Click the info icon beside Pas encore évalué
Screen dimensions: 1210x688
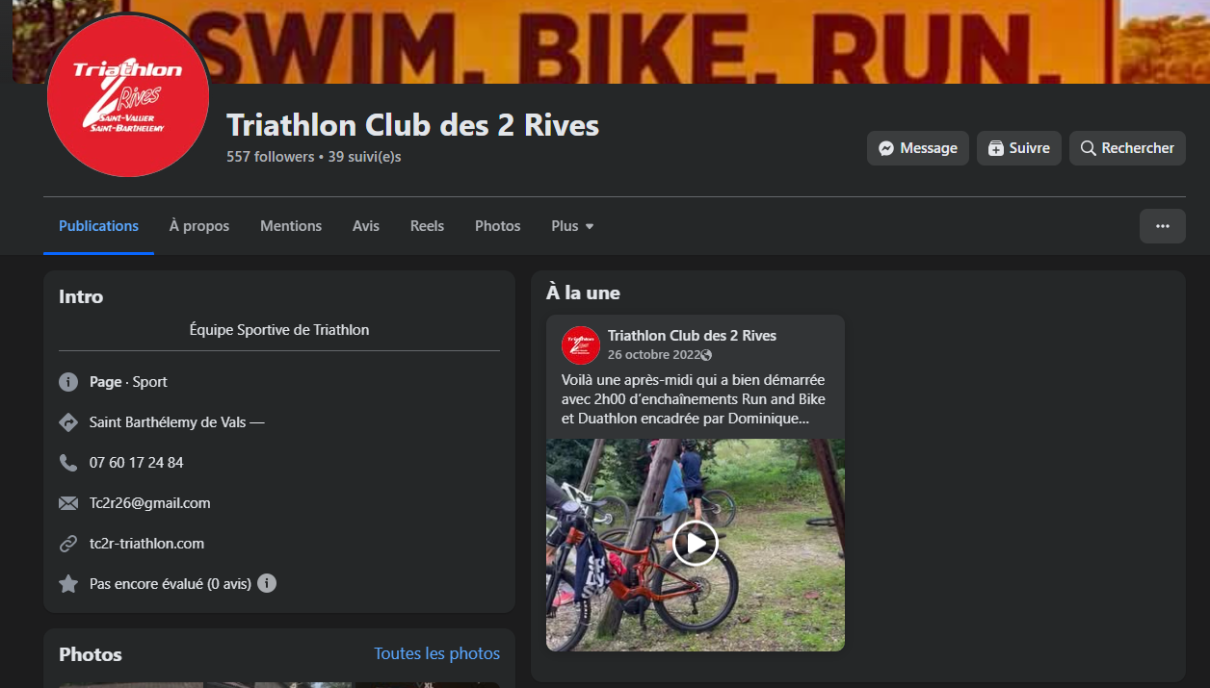click(267, 583)
